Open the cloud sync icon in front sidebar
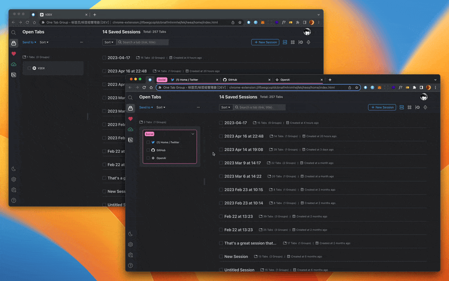 [x=131, y=129]
